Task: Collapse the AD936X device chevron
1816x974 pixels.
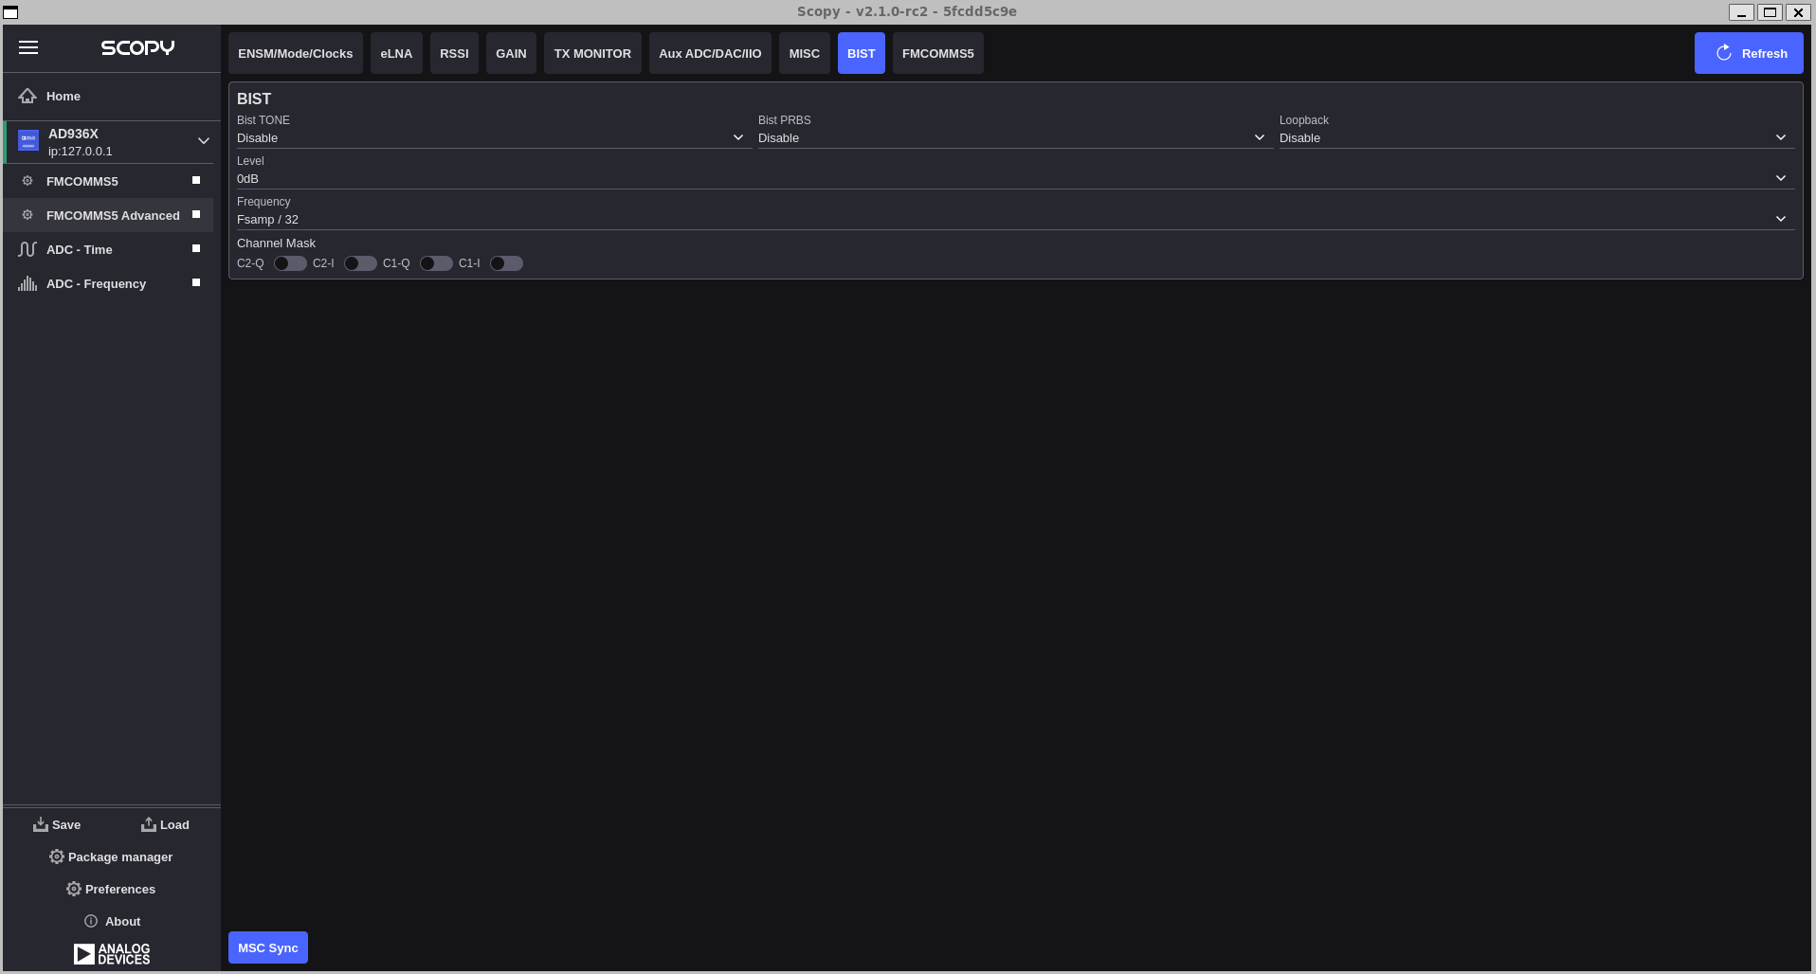Action: click(203, 141)
